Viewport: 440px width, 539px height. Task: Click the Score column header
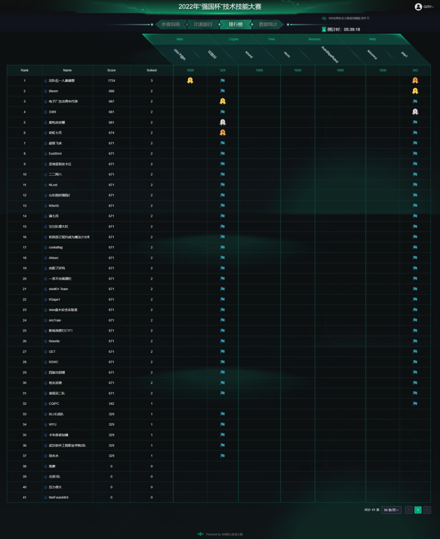click(x=111, y=70)
